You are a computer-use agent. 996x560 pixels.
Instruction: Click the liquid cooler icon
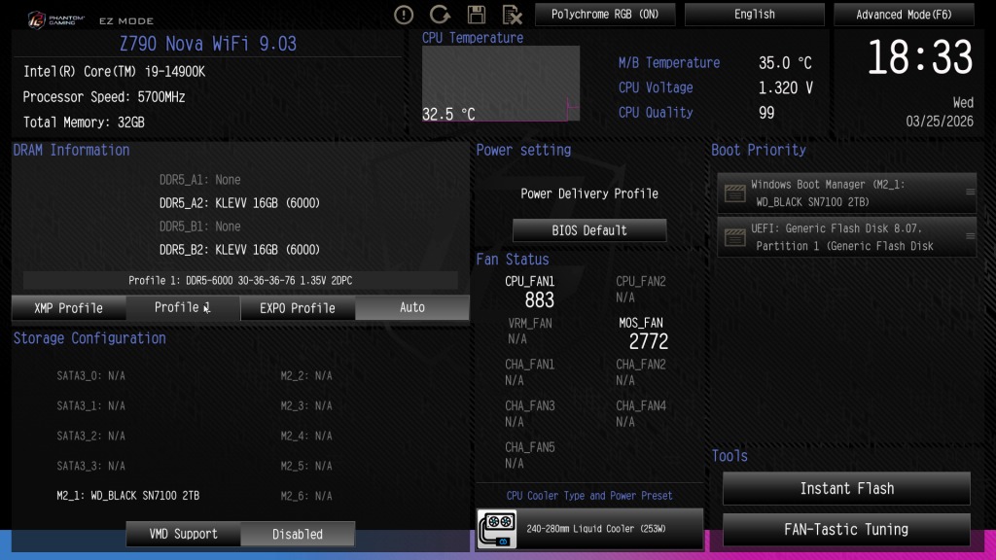coord(497,529)
